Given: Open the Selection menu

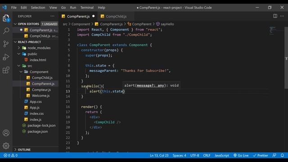Looking at the screenshot, I should pos(38,8).
